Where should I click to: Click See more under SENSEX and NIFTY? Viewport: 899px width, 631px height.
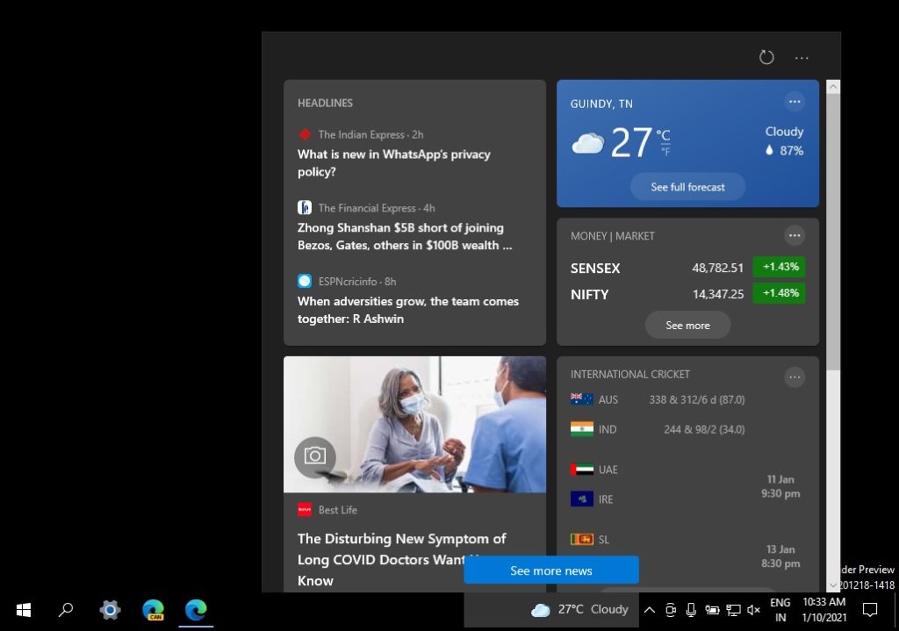click(687, 325)
